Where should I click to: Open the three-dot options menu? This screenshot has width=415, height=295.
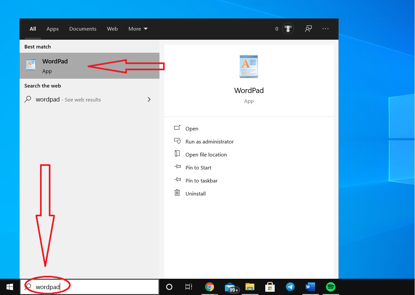click(325, 29)
